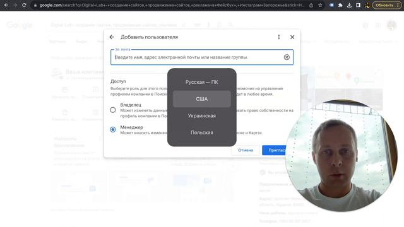Open the address bar URL field
This screenshot has height=227, width=404.
pyautogui.click(x=172, y=5)
